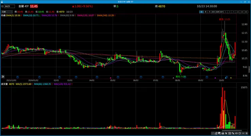251x136 pixels.
Task: Click the 金麗-KY stock name
Action: pos(23,6)
